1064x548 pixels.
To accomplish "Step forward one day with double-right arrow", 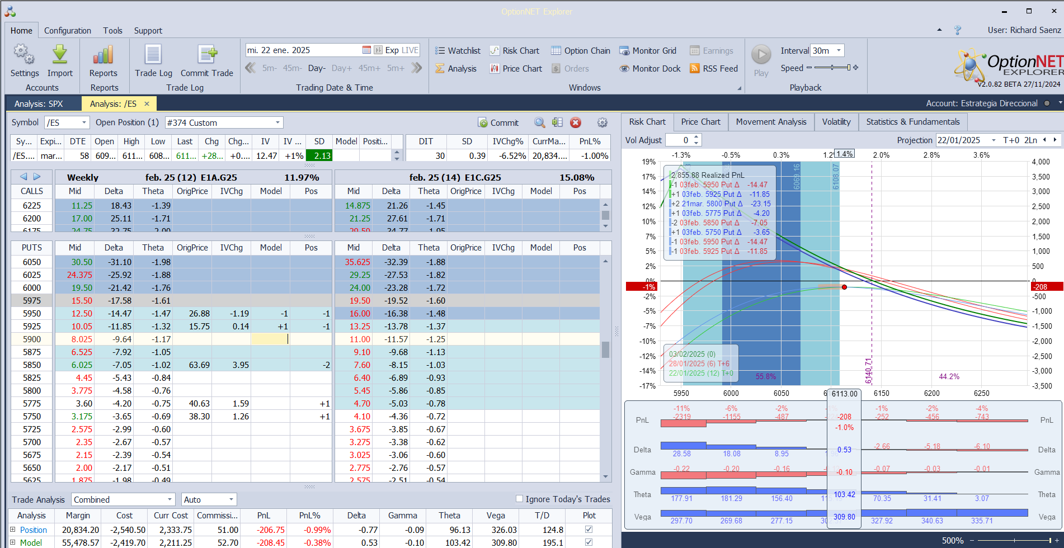I will coord(416,68).
